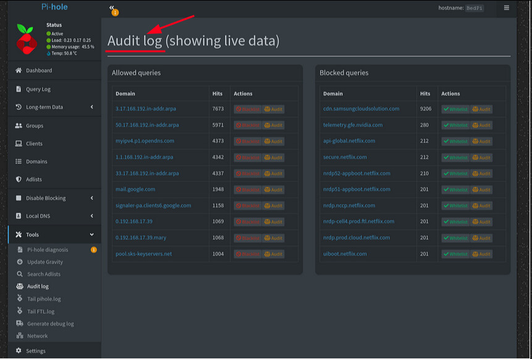Screen dimensions: 532x359
Task: Expand the Local DNS submenu
Action: coord(91,216)
